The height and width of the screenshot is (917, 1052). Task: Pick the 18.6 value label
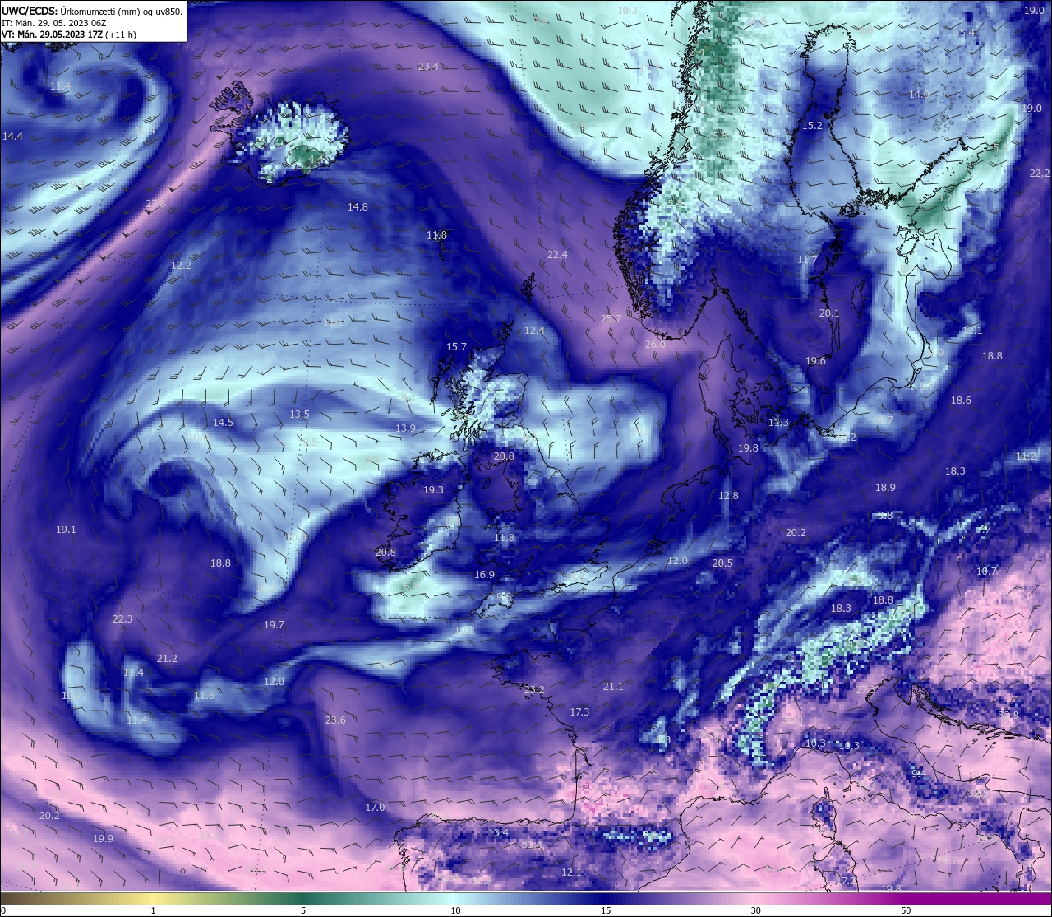[961, 401]
